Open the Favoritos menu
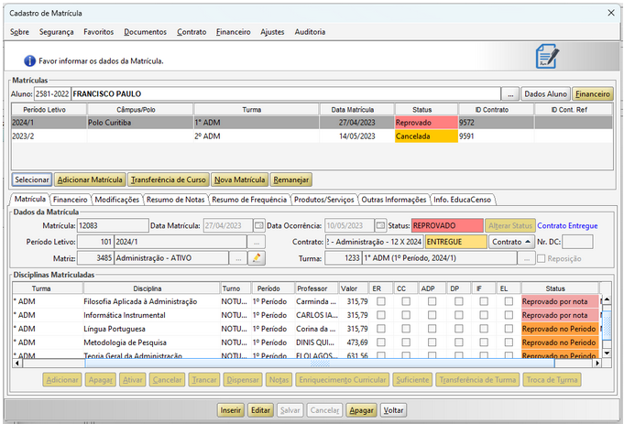 98,32
